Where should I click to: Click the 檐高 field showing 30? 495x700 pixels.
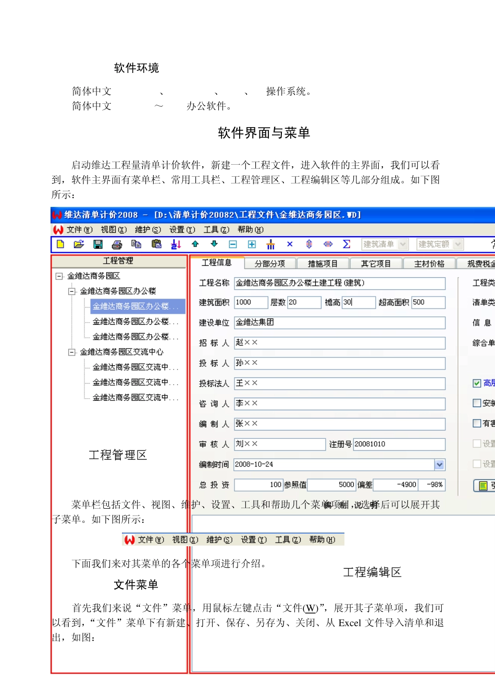[358, 302]
